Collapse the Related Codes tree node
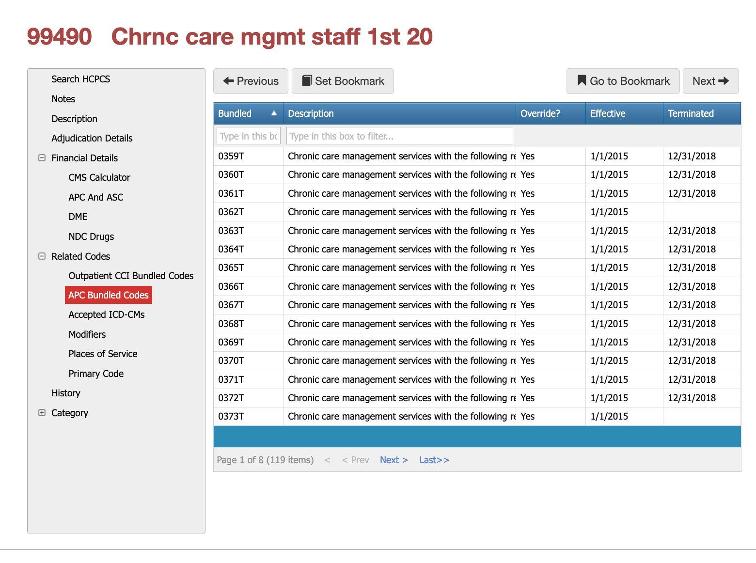Viewport: 756px width, 563px height. coord(42,256)
